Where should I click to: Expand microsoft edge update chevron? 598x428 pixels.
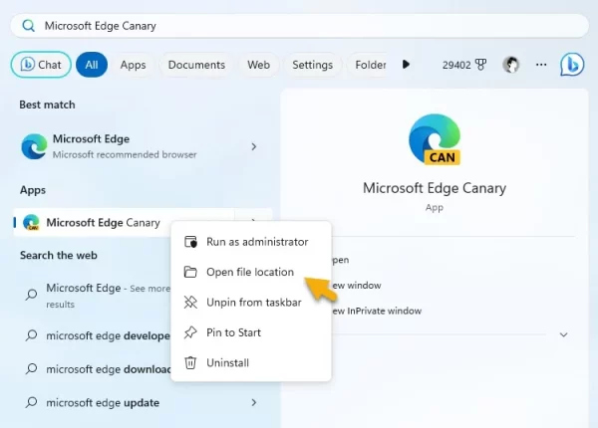tap(254, 402)
